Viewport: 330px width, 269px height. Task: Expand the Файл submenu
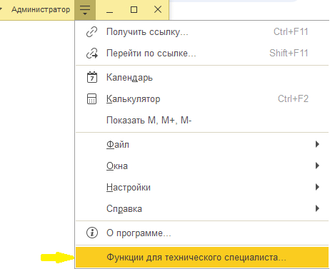tap(202, 144)
